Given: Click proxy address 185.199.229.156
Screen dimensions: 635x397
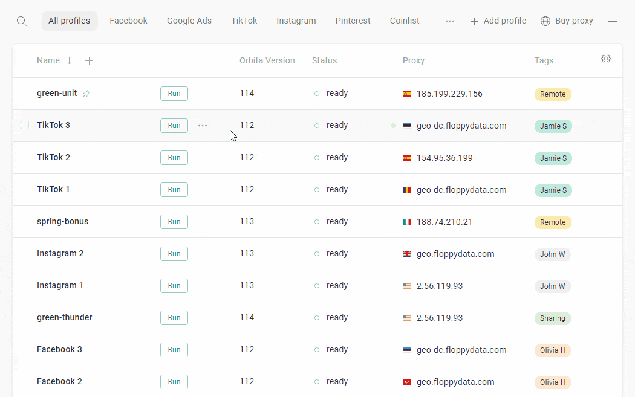Looking at the screenshot, I should pyautogui.click(x=449, y=94).
